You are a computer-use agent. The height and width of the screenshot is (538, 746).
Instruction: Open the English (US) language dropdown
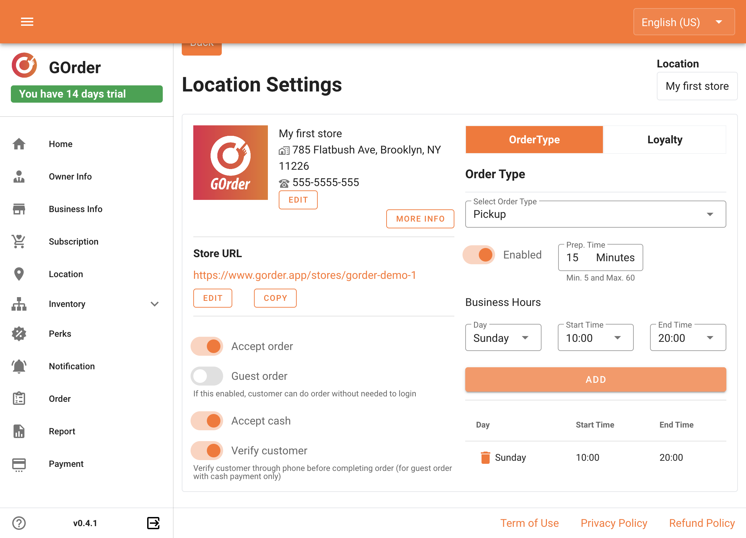[x=684, y=22]
